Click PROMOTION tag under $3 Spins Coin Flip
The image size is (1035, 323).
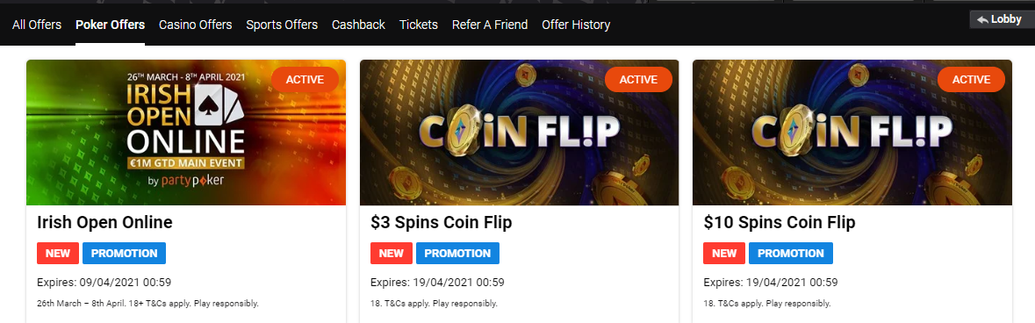457,254
